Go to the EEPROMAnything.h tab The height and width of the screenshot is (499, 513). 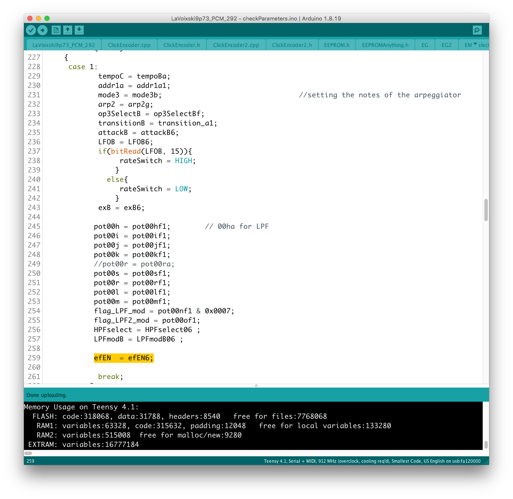(x=385, y=45)
